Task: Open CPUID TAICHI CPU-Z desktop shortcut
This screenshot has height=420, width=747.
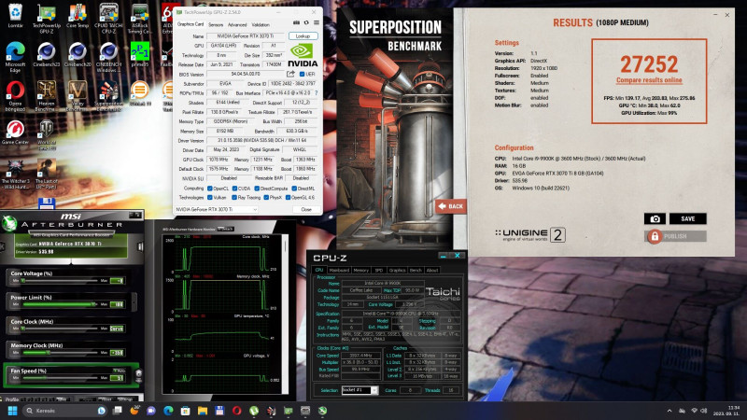Action: click(108, 19)
